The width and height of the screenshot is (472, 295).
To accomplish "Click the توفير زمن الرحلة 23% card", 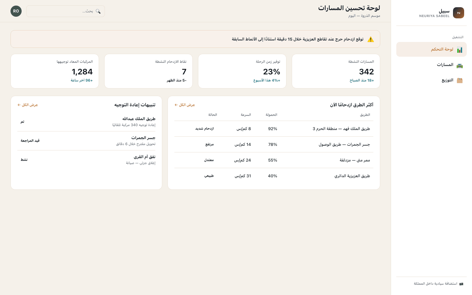I will pos(242,71).
